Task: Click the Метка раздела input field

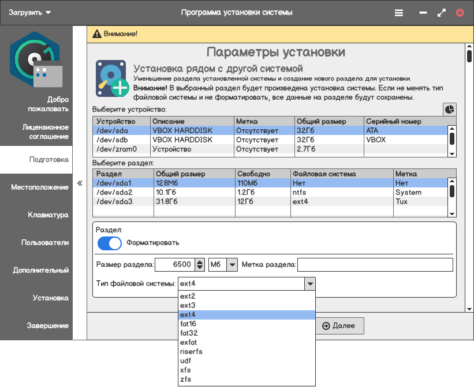Action: [x=375, y=265]
